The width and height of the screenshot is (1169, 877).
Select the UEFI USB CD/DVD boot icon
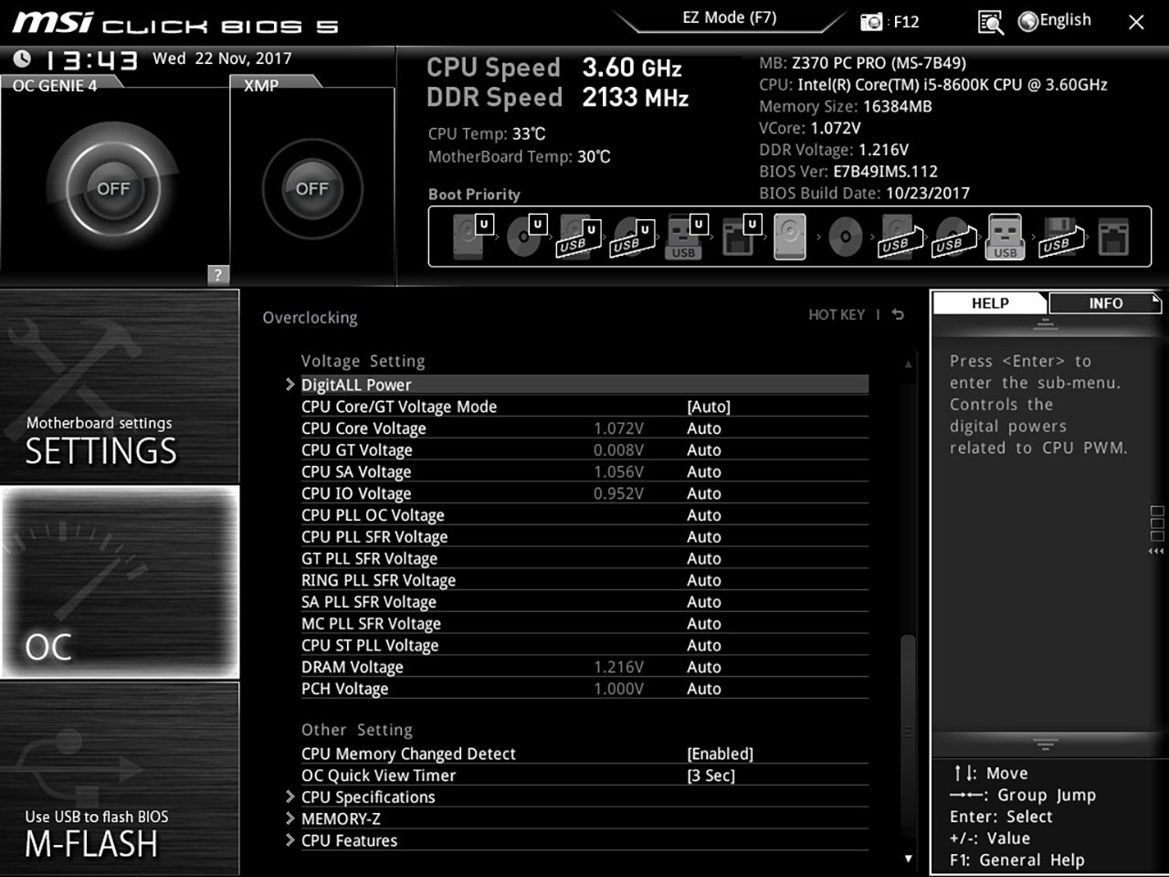pyautogui.click(x=632, y=237)
